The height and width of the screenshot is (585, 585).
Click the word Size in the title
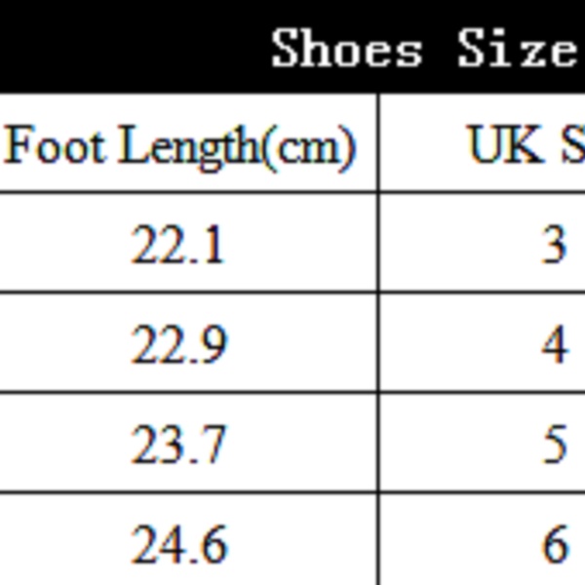tap(517, 47)
